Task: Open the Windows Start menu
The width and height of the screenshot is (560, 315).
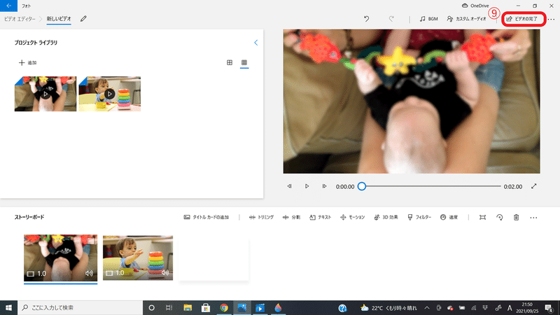Action: pos(8,307)
